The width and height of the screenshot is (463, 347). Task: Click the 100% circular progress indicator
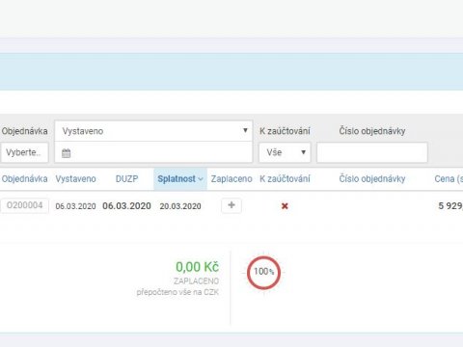click(263, 273)
